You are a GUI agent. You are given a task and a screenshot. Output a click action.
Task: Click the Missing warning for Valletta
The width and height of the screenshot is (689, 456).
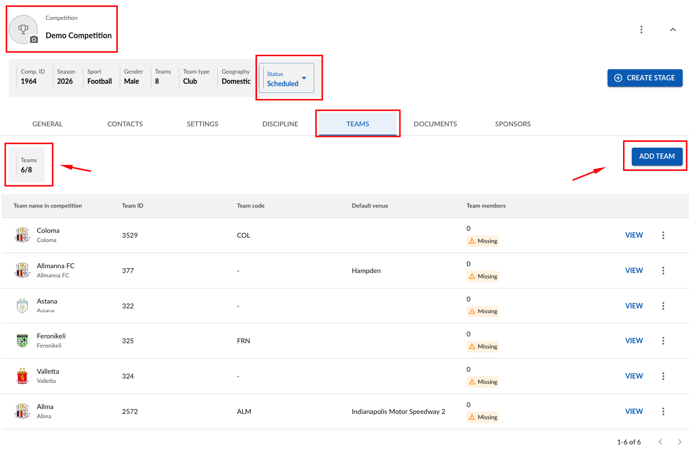[x=483, y=382]
